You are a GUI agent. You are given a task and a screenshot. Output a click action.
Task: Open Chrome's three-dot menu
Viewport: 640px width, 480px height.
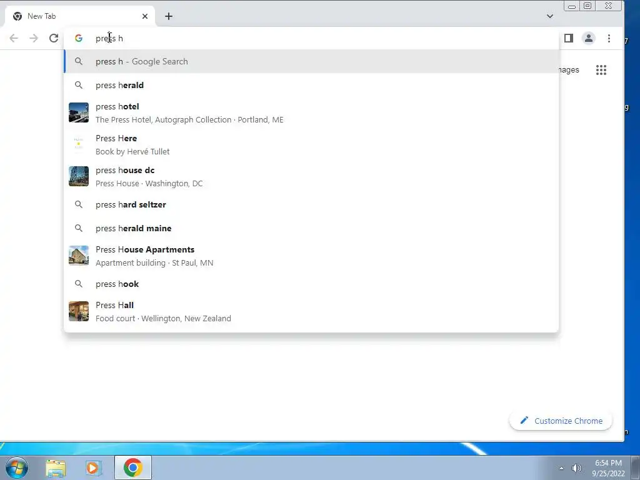tap(609, 38)
